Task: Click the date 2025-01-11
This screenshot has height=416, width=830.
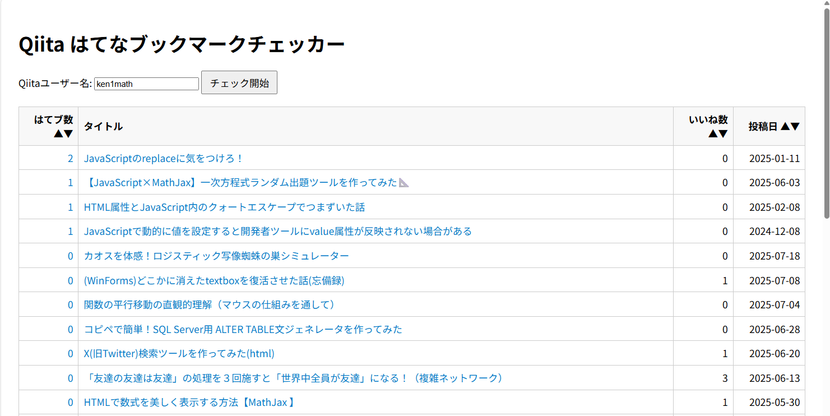Action: tap(775, 159)
